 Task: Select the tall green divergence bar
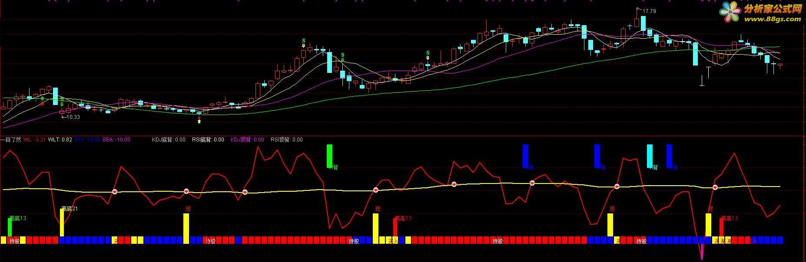tap(329, 156)
